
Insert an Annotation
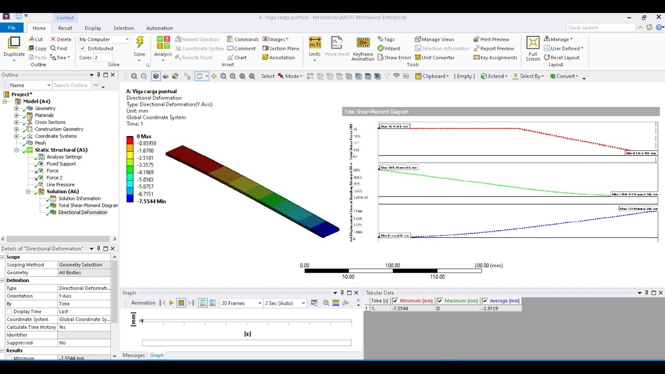click(278, 58)
